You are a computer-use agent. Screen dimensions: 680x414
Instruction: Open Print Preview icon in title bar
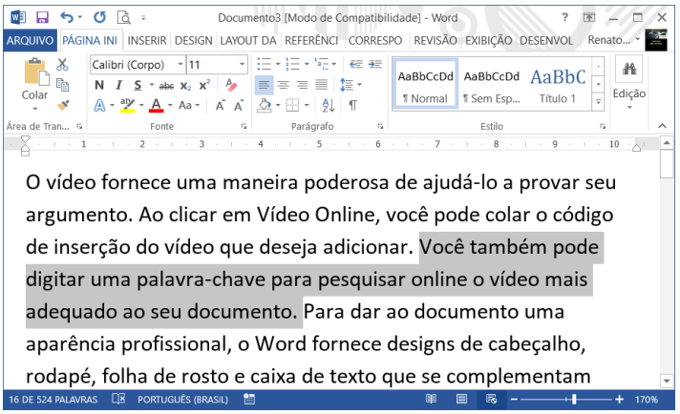pos(124,17)
